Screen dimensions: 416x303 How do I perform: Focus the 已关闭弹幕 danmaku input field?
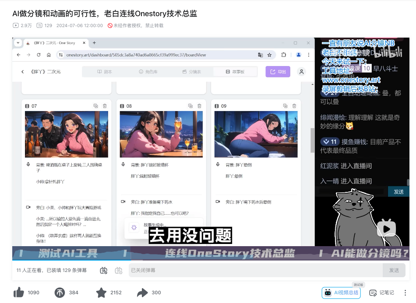point(256,270)
